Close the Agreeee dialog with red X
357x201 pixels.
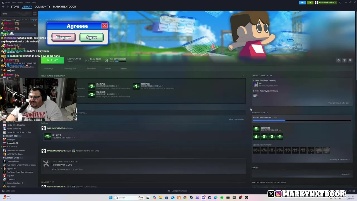pos(104,26)
